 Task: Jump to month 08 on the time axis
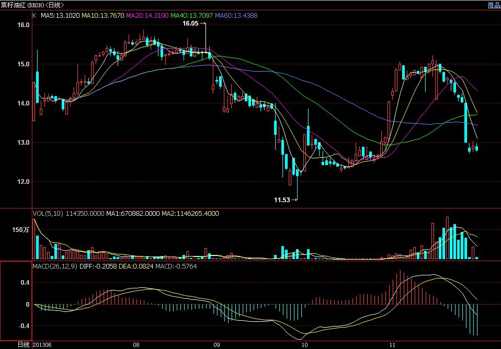(x=136, y=345)
